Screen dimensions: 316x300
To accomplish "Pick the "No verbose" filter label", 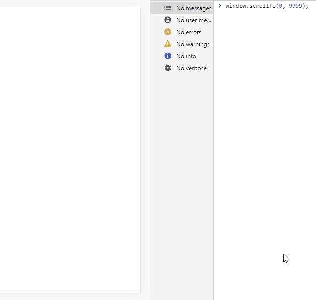I will click(191, 68).
